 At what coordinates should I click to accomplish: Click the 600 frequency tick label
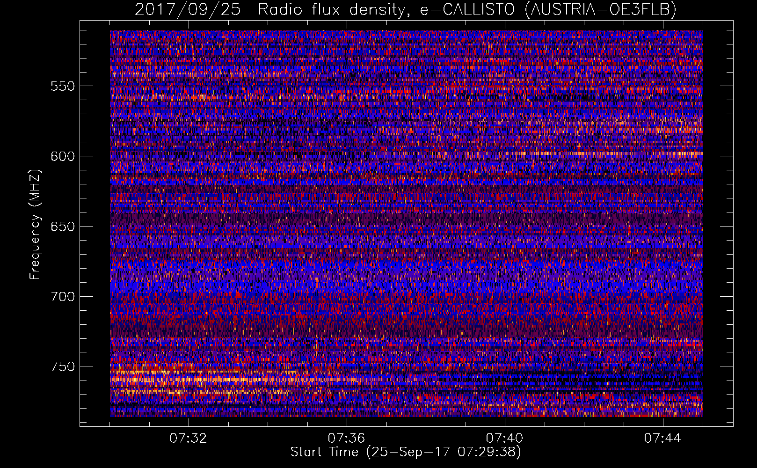(x=63, y=156)
